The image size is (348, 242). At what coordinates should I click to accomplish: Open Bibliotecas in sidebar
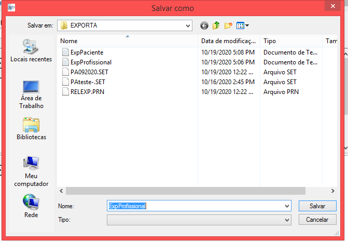[31, 129]
